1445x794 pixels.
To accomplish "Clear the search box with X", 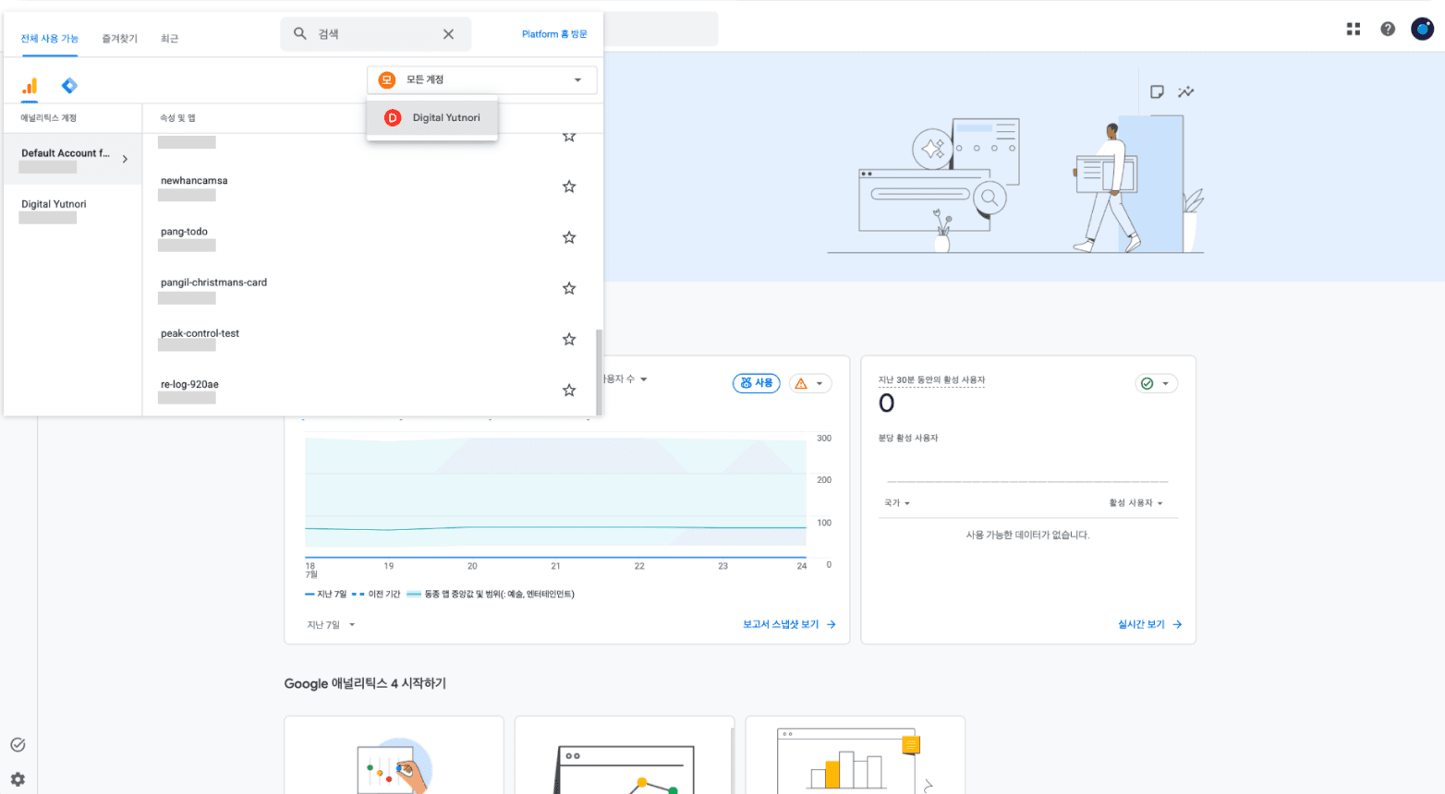I will [x=448, y=34].
